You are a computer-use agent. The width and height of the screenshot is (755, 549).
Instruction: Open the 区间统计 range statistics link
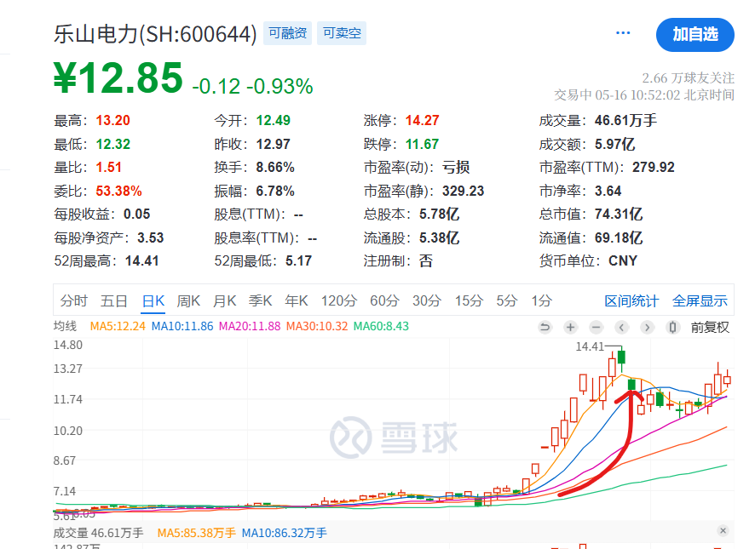631,301
